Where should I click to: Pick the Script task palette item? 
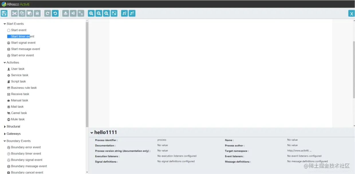click(x=16, y=81)
